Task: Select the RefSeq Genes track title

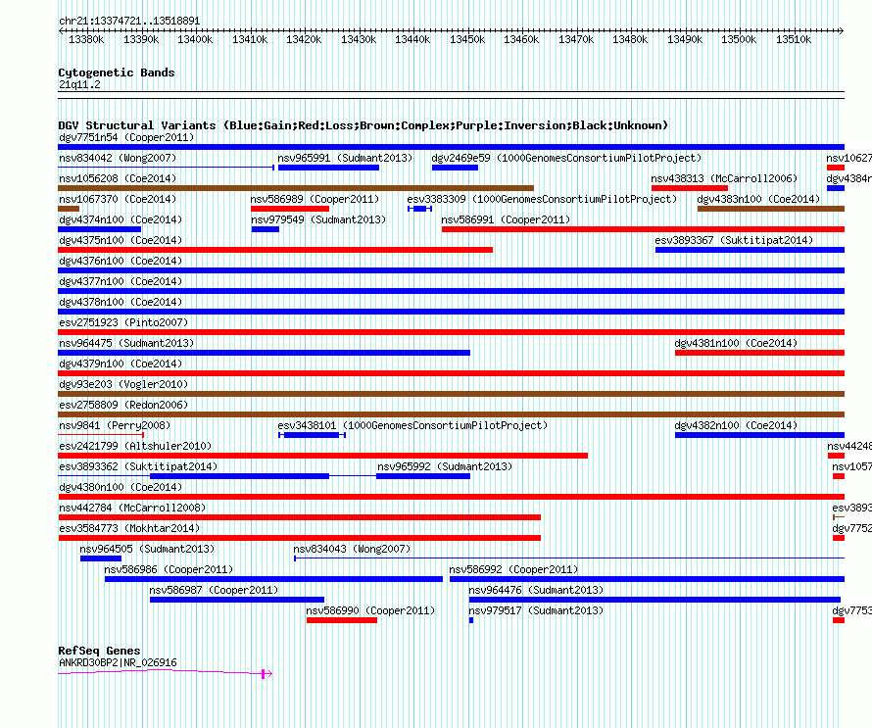Action: (99, 651)
